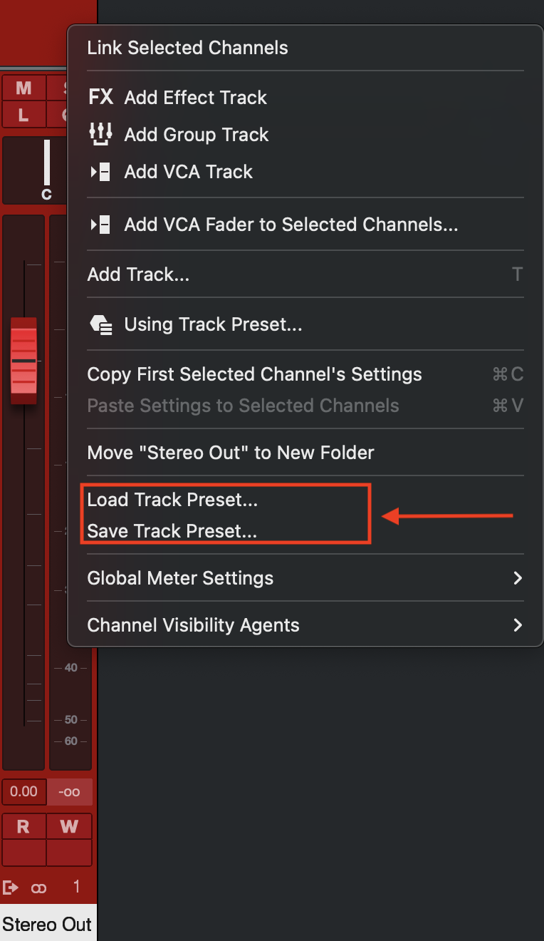
Task: Click the mixer faders icon for Group Track
Action: [x=100, y=134]
